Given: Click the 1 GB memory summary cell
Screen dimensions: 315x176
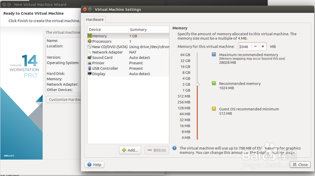Looking at the screenshot, I should point(133,36).
